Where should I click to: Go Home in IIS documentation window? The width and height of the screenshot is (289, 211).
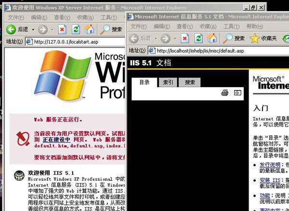pos(212,39)
